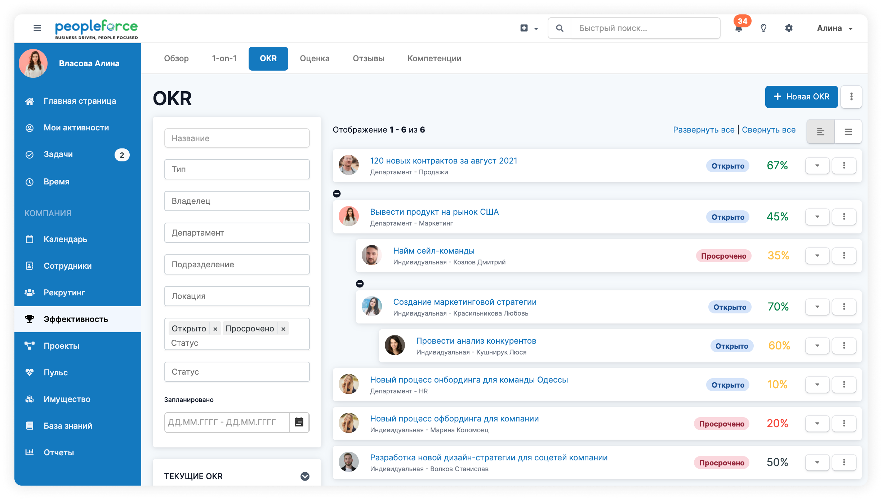Click the lightbulb tips icon

pyautogui.click(x=763, y=28)
